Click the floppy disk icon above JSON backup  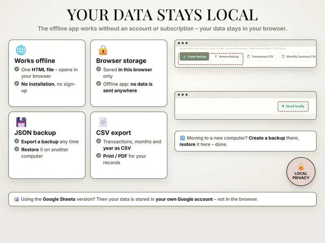(x=21, y=122)
